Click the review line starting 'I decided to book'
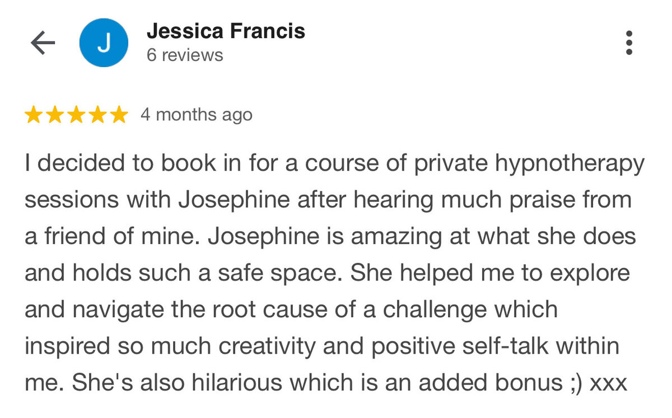Screen dimensions: 672x418 click(x=335, y=165)
